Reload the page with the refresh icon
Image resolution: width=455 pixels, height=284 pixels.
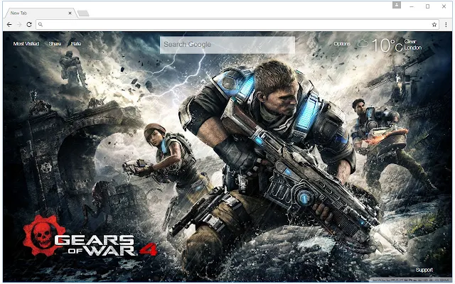29,25
